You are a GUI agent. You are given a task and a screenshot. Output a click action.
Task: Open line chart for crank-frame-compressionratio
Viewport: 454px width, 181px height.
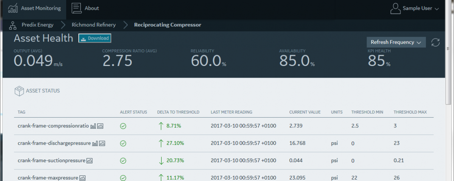coord(100,126)
